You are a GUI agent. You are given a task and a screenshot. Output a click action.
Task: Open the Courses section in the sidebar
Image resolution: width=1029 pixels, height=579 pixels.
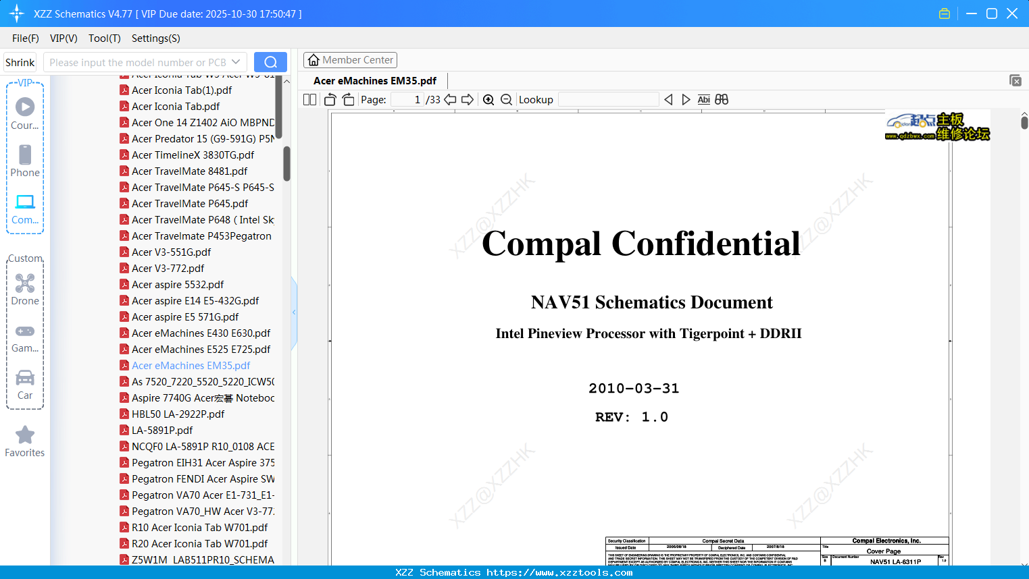[25, 113]
